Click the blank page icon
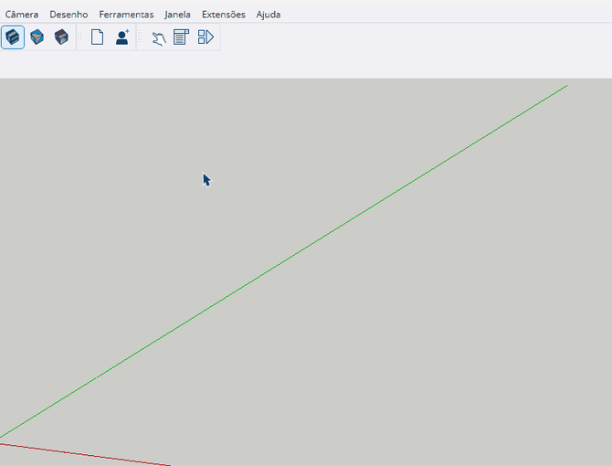Image resolution: width=612 pixels, height=466 pixels. pos(97,37)
